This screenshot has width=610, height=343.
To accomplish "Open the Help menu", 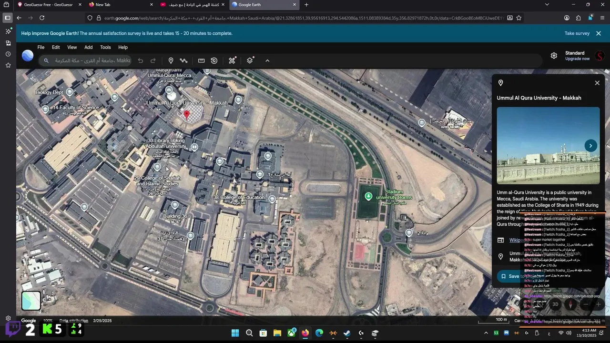I will [123, 47].
